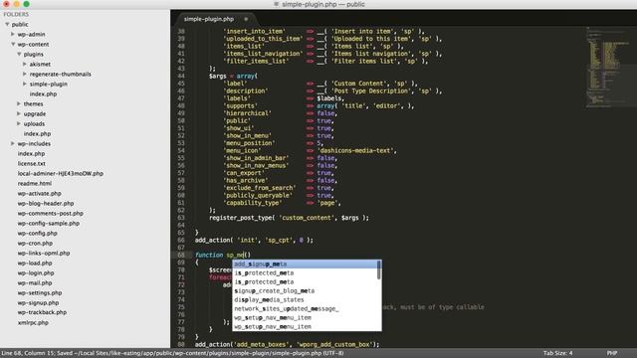Viewport: 637px width, 358px height.
Task: Expand the simple-plugin folder arrow
Action: point(25,84)
